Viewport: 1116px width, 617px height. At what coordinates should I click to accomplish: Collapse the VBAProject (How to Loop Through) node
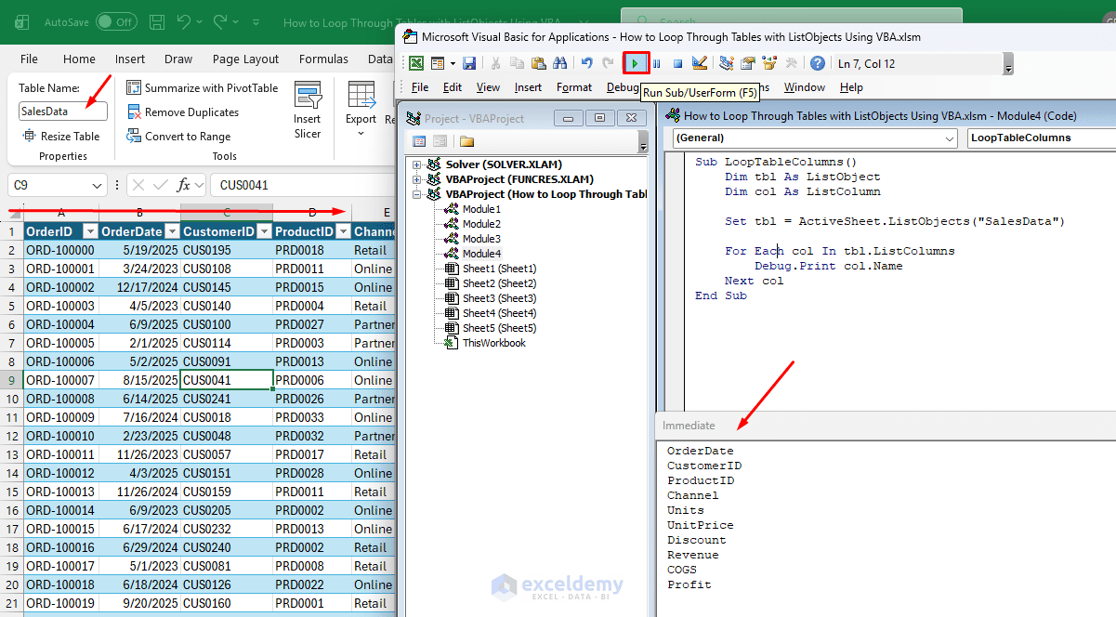tap(417, 194)
